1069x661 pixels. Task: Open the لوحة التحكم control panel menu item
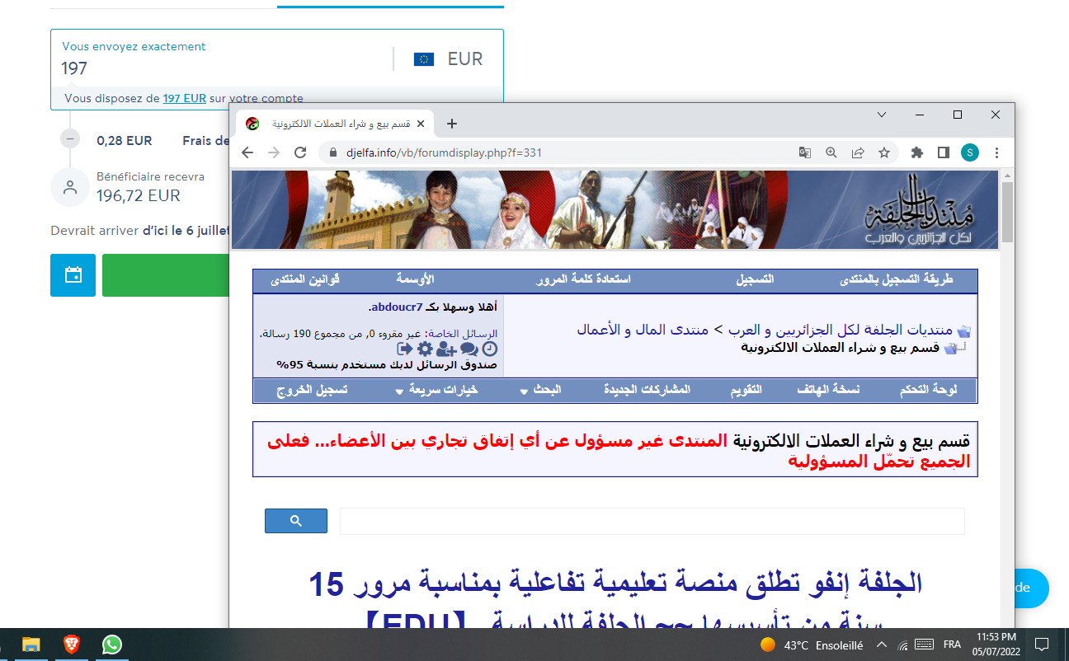pos(928,390)
